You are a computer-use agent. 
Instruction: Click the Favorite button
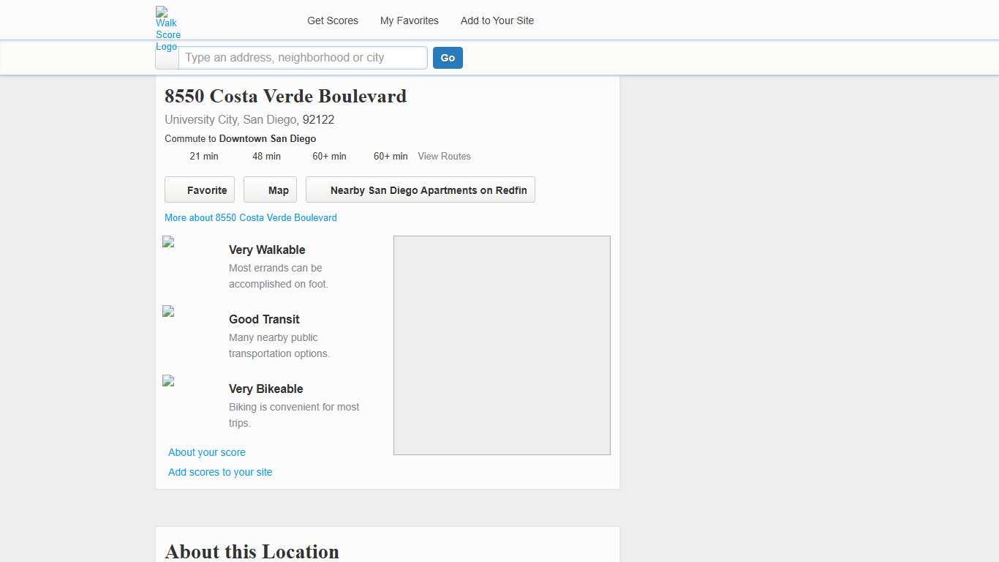click(199, 190)
